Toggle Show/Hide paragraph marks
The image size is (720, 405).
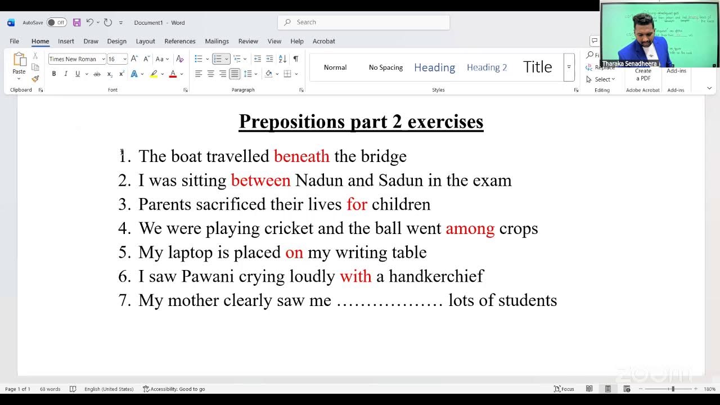click(x=296, y=58)
